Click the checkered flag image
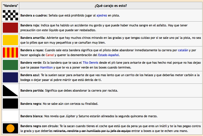This screenshot has width=203, height=136. [10, 15]
